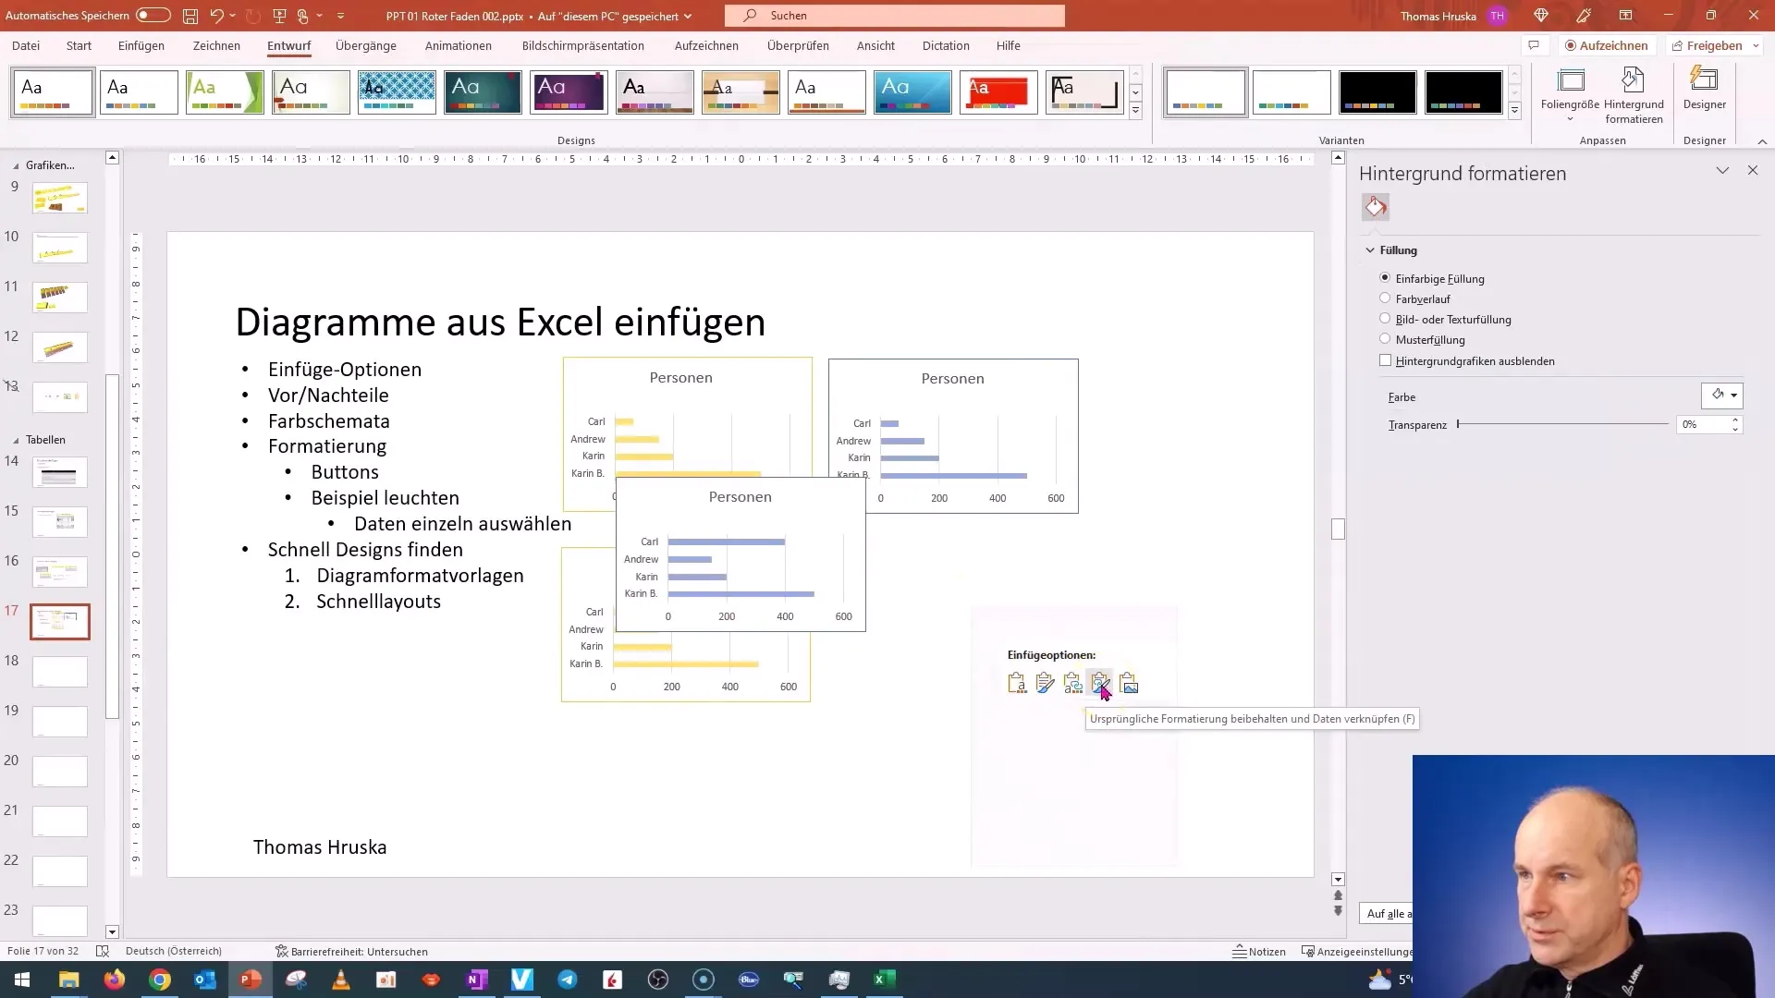
Task: Select 'Ursprüngliche Formatierung beibehalten und Daten verknüpfen' paste option
Action: [1099, 682]
